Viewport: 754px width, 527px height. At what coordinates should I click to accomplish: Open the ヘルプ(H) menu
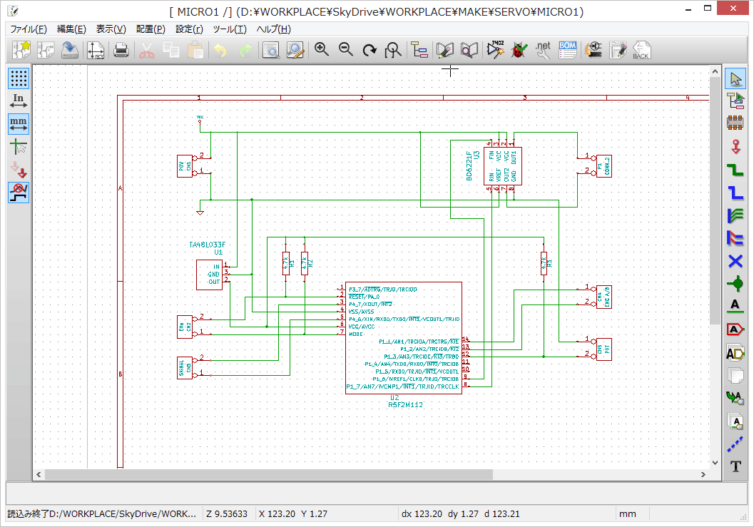click(274, 29)
